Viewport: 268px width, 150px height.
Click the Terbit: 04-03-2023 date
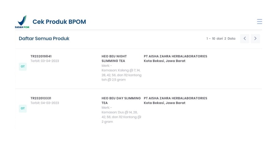click(x=45, y=103)
